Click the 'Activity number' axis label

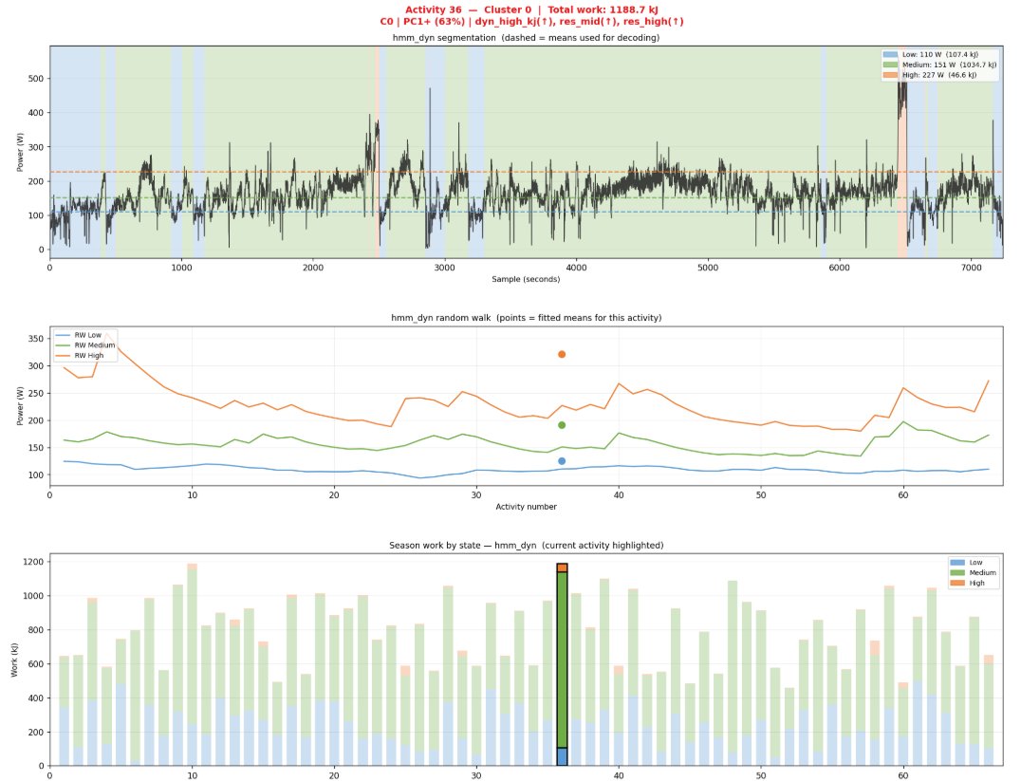click(x=526, y=506)
